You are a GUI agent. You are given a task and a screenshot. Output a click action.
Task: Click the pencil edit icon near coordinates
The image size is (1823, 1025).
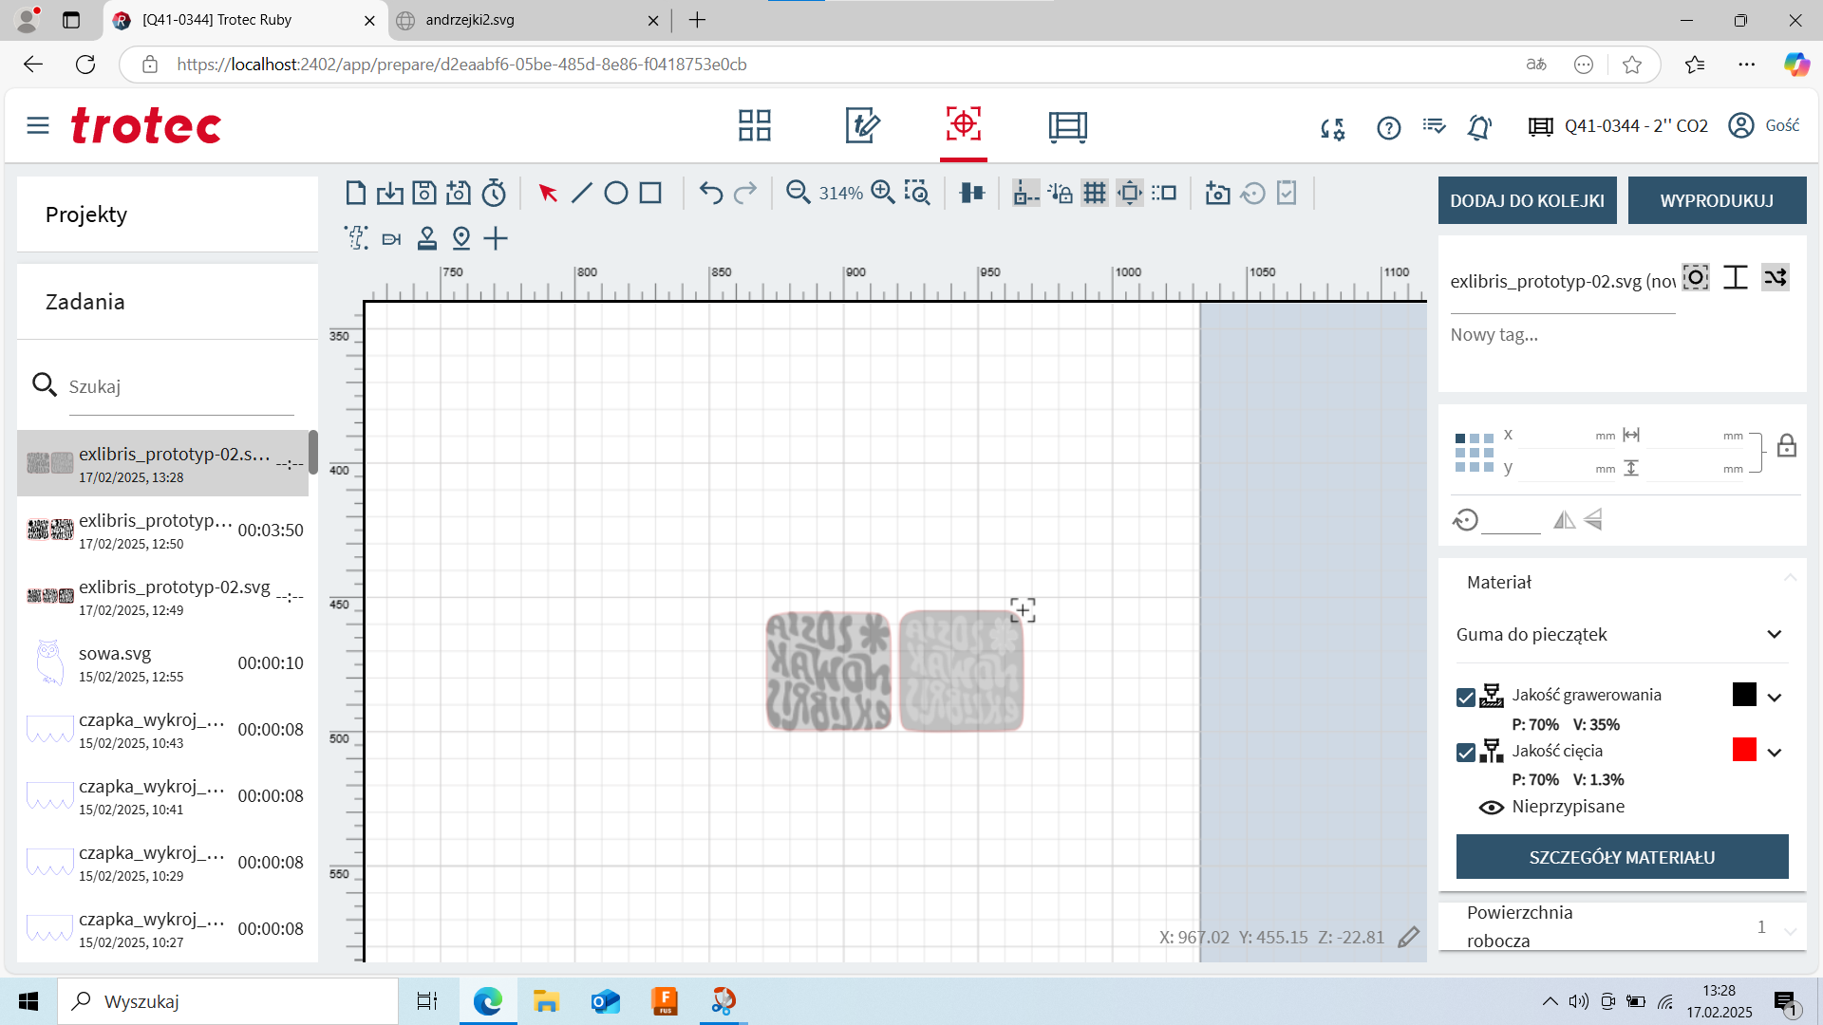1409,938
